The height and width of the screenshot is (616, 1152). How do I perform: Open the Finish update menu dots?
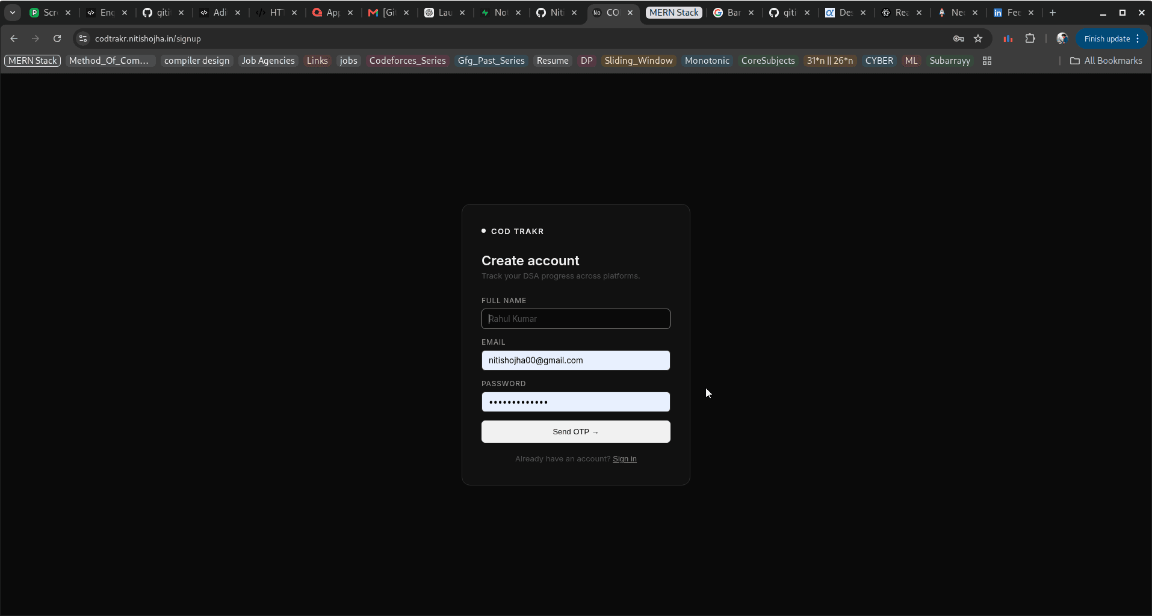pos(1138,38)
